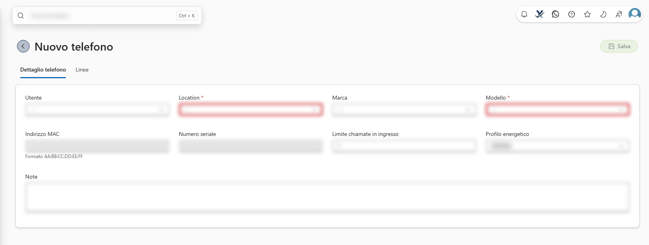
Task: Switch to the Linee tab
Action: tap(82, 70)
